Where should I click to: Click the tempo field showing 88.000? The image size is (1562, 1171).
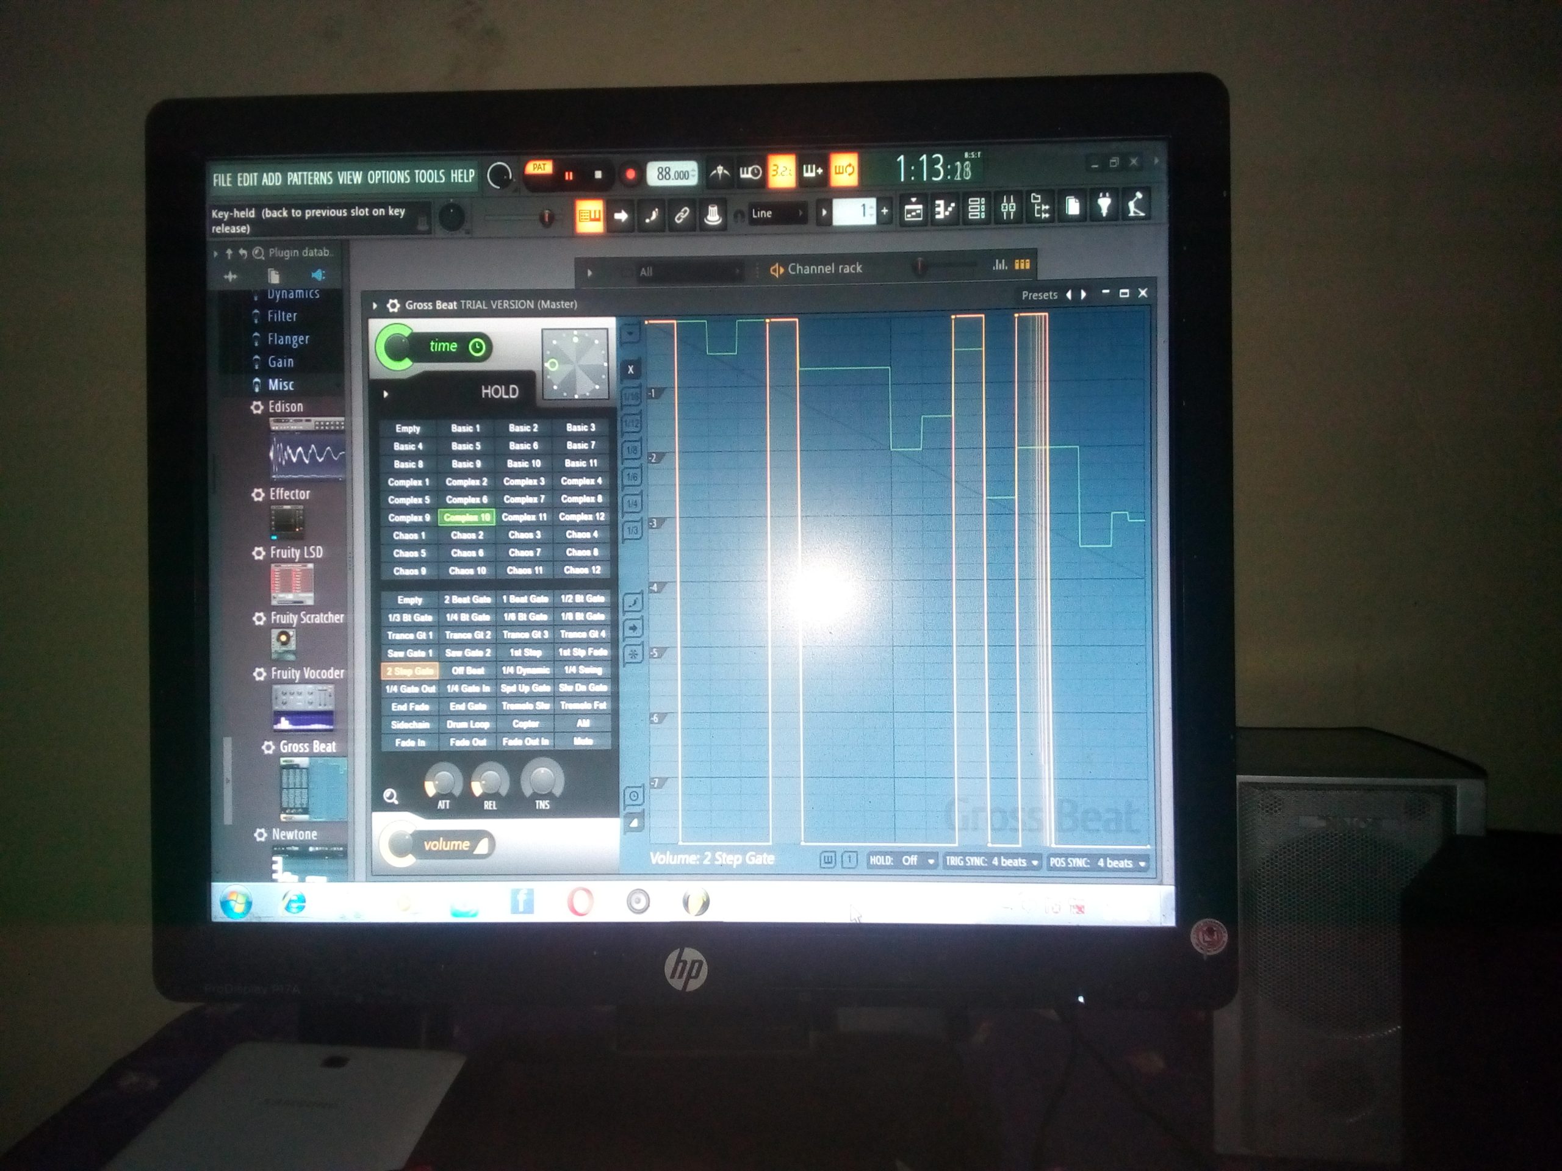(x=673, y=174)
